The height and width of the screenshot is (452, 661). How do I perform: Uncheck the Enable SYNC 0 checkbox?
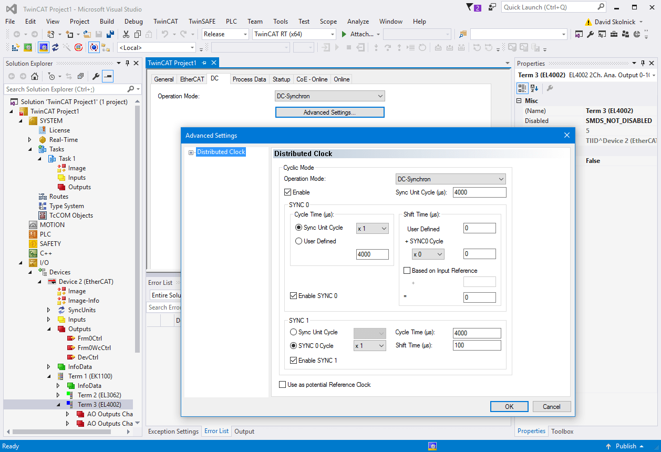tap(294, 296)
